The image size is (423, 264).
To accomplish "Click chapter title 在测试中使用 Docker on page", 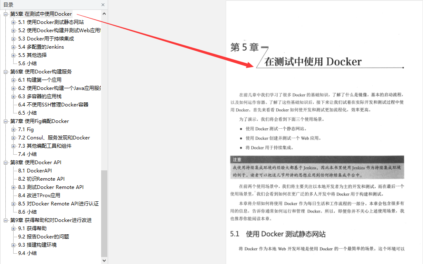I will [x=313, y=62].
